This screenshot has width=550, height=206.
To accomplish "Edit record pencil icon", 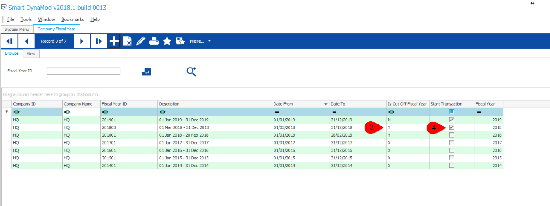I will pos(141,41).
